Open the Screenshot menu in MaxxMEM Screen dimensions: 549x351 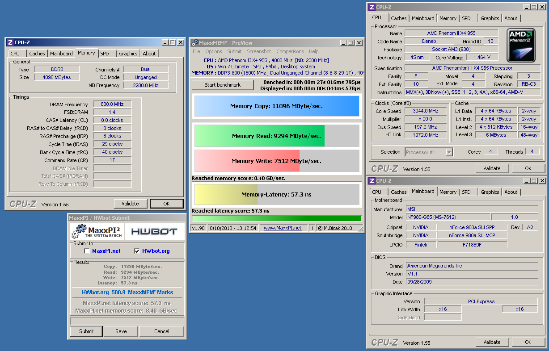259,51
